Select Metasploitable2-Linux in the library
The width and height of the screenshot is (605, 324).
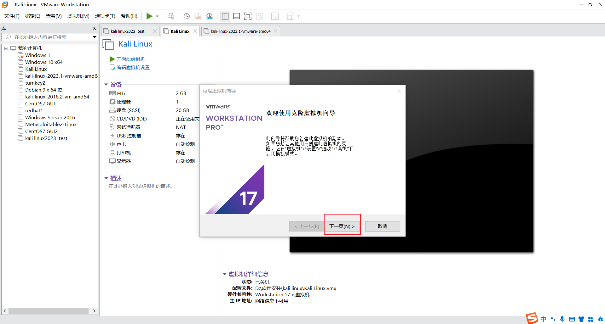[x=51, y=125]
